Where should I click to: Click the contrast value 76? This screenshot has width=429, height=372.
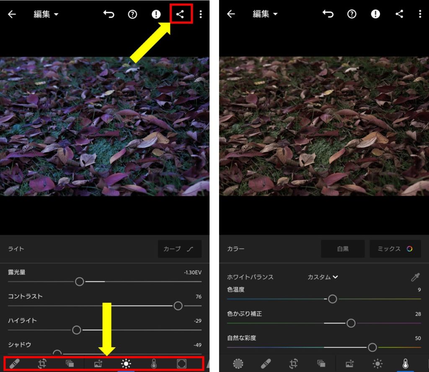pos(199,297)
